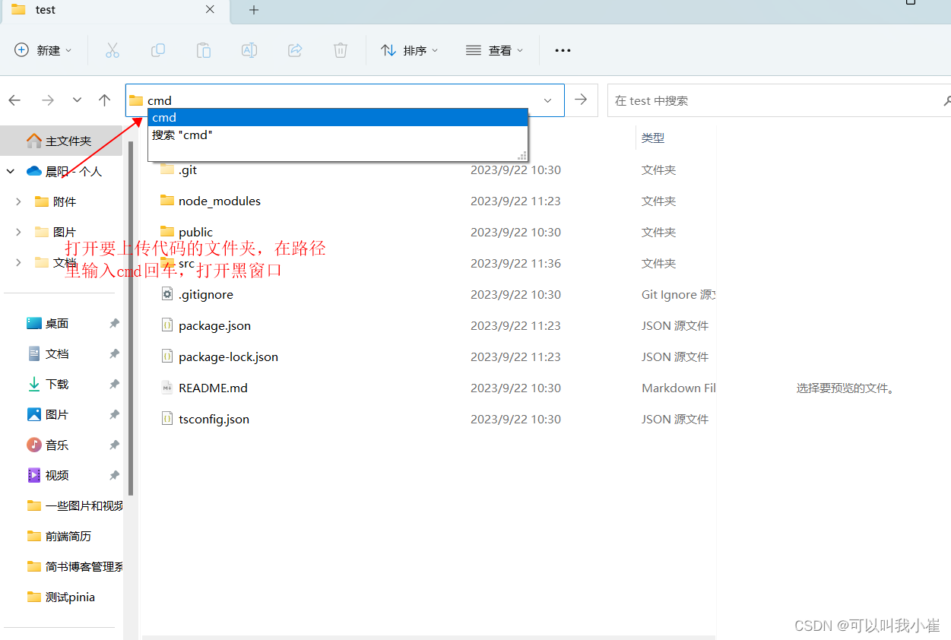The image size is (951, 640).
Task: Expand the 图片 folder under OneDrive
Action: [x=18, y=232]
